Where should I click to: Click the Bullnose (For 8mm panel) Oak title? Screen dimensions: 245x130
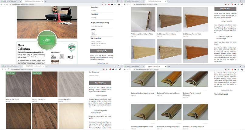193,127
